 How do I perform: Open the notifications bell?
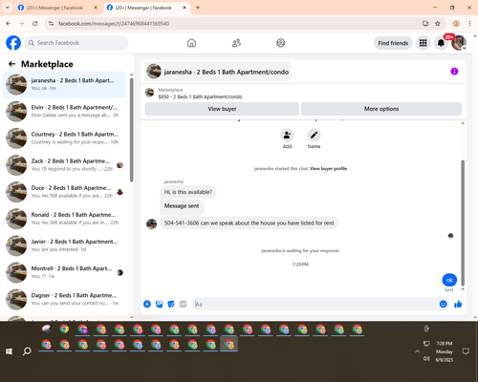coord(441,43)
